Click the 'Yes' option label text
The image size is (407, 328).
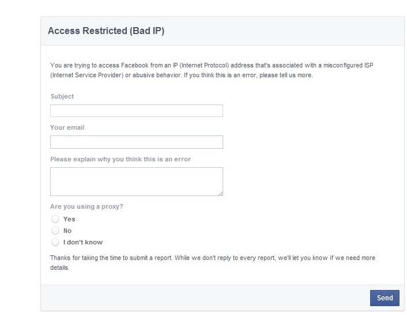coord(69,219)
